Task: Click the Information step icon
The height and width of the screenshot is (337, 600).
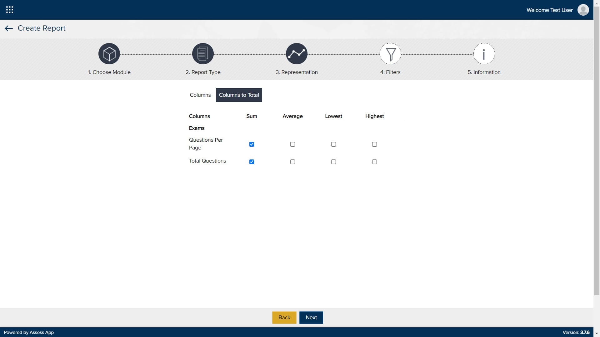Action: pyautogui.click(x=484, y=54)
